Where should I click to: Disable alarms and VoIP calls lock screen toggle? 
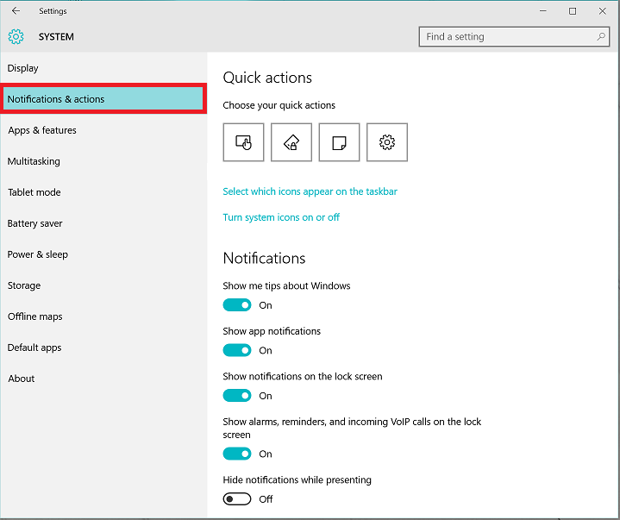(237, 454)
